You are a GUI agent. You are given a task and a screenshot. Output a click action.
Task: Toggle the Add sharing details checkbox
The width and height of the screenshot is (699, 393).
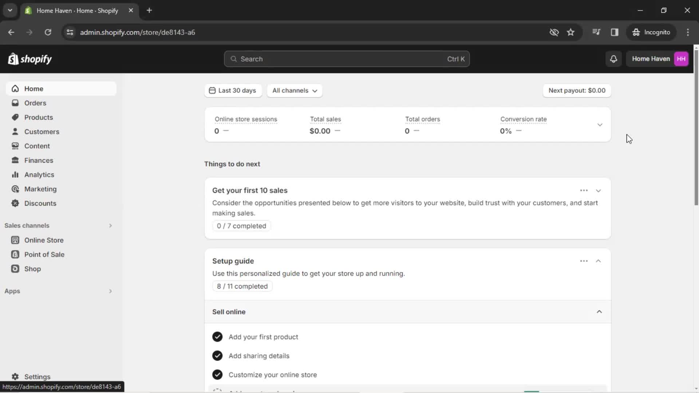[217, 356]
